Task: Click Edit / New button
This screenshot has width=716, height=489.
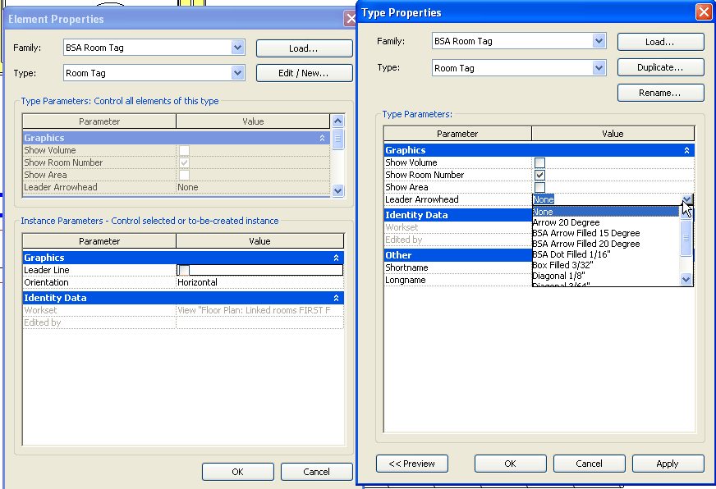Action: click(304, 73)
